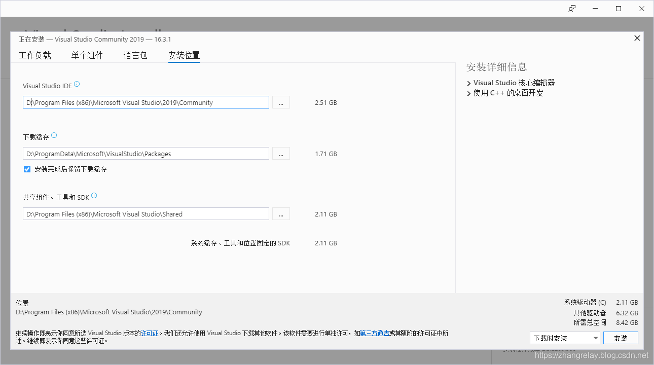The height and width of the screenshot is (365, 654).
Task: Click info icon next to Visual Studio IDE
Action: pyautogui.click(x=77, y=85)
